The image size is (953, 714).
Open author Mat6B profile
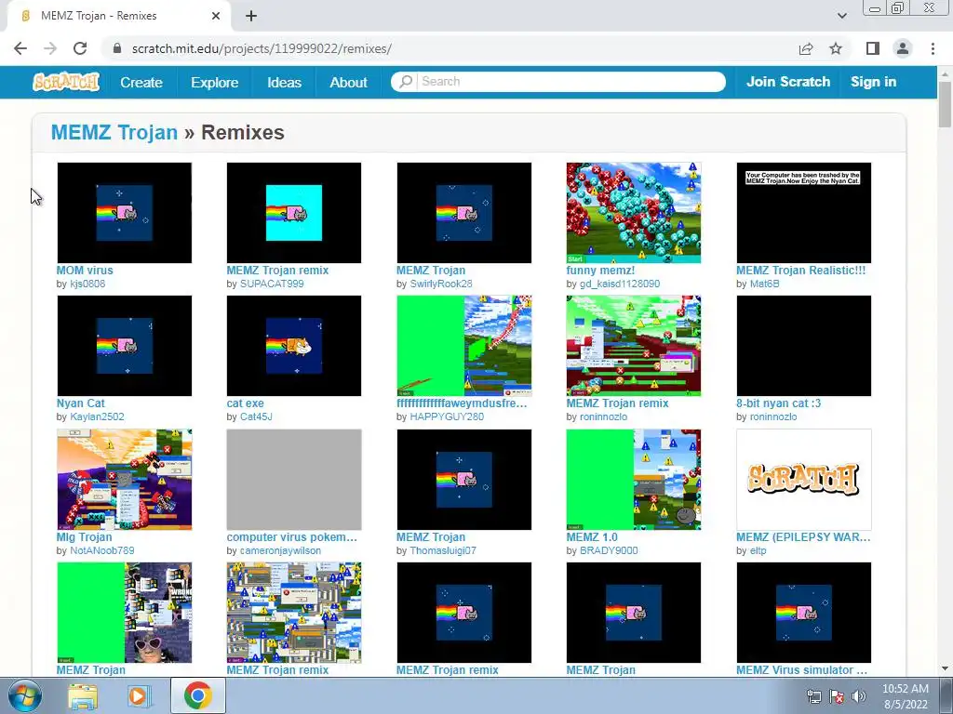click(x=764, y=284)
